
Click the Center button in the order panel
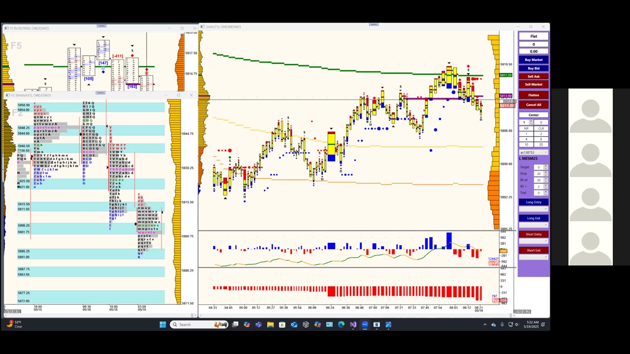pos(534,115)
